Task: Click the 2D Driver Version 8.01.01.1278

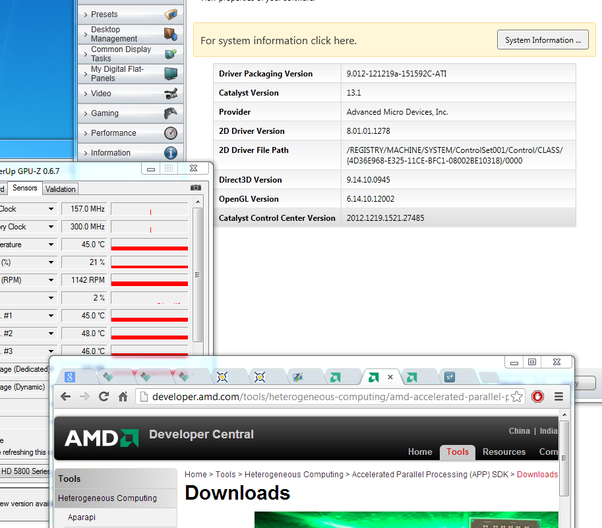Action: (x=368, y=131)
